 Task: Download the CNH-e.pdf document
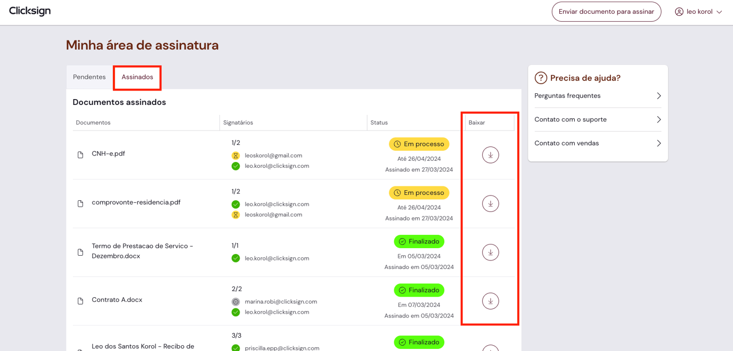pos(490,154)
